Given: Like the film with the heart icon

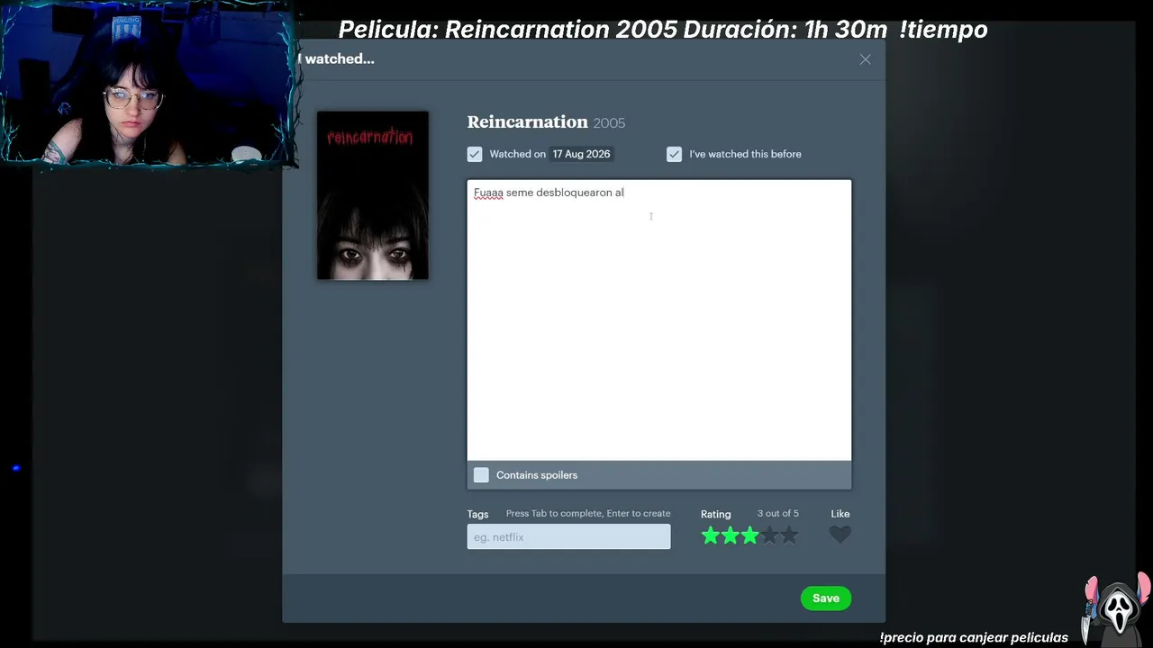Looking at the screenshot, I should (x=840, y=535).
